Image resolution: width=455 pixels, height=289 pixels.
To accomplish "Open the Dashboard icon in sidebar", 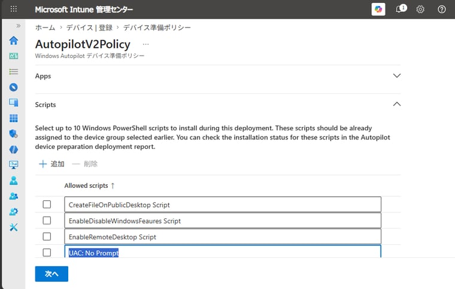I will click(13, 56).
